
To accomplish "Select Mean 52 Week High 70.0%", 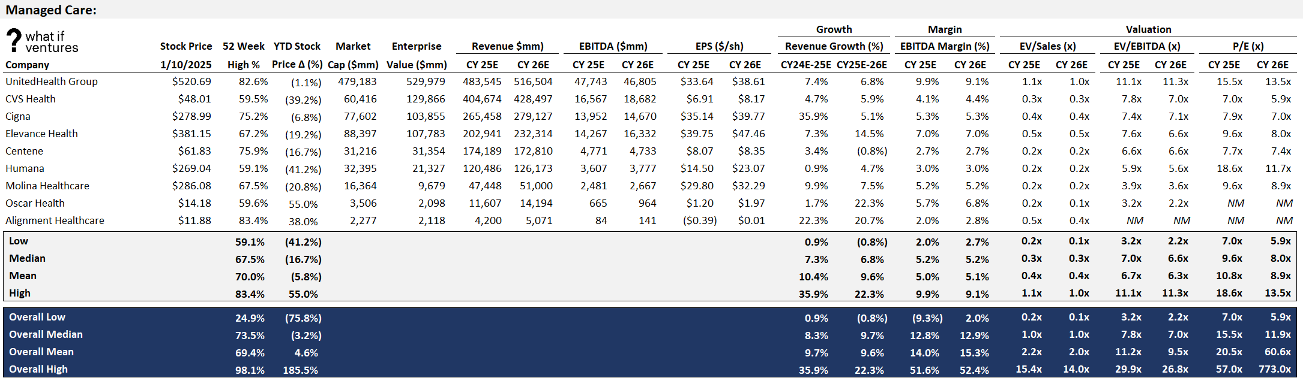I will [250, 277].
